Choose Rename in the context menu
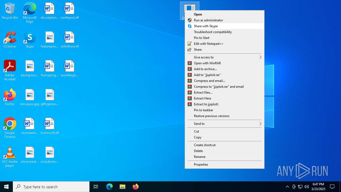 point(225,157)
